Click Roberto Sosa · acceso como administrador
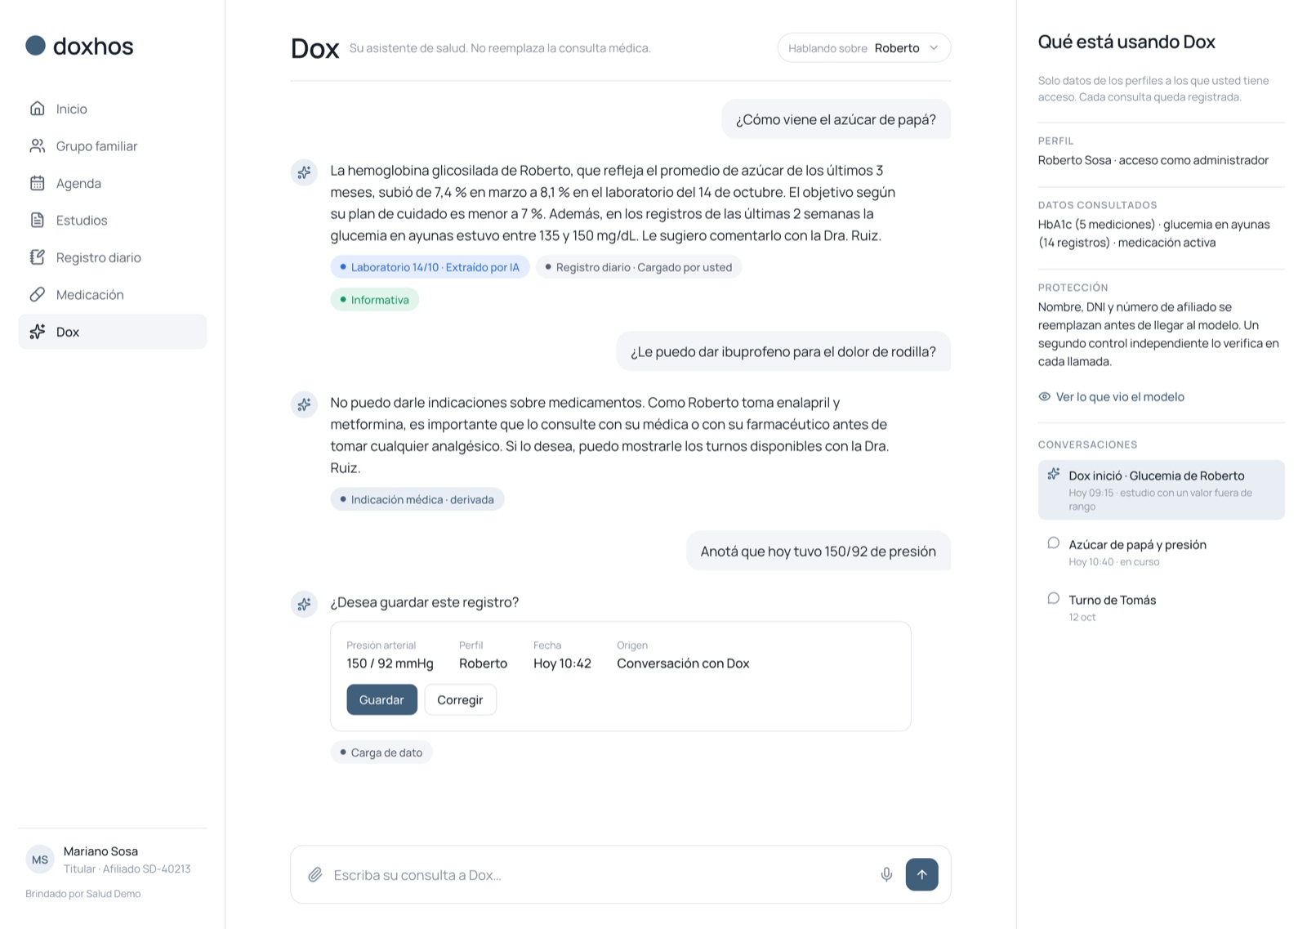The image size is (1307, 929). (1153, 160)
